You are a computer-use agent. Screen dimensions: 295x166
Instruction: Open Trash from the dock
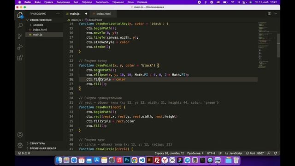[x=236, y=160]
